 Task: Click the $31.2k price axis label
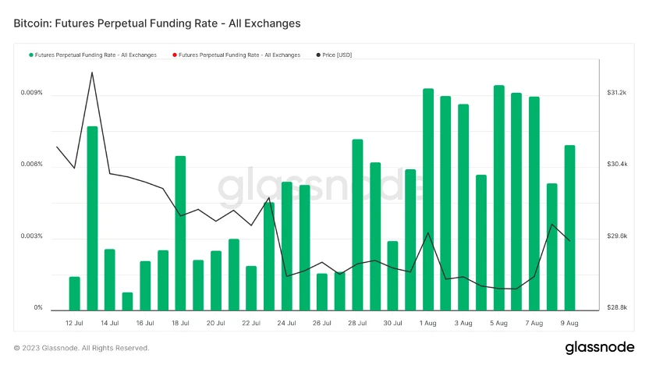click(x=617, y=93)
